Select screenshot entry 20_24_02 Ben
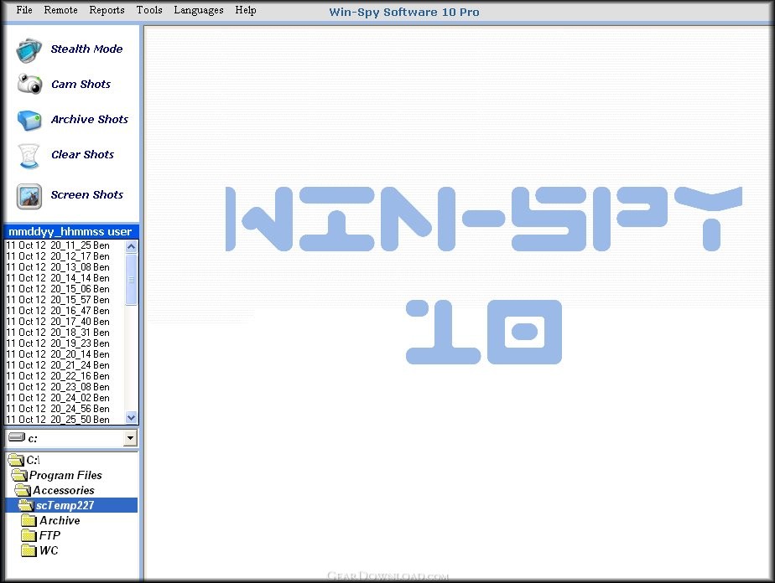This screenshot has height=583, width=775. 58,397
